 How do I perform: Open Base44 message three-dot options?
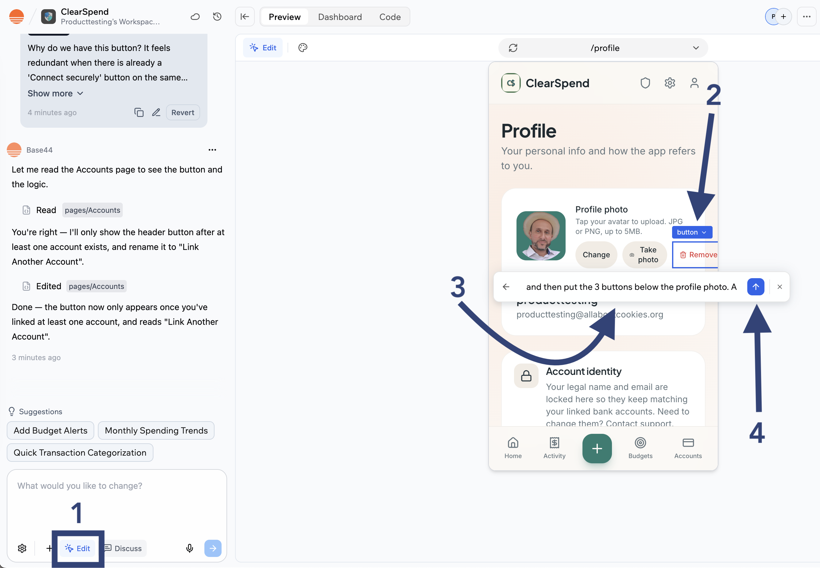click(x=212, y=150)
